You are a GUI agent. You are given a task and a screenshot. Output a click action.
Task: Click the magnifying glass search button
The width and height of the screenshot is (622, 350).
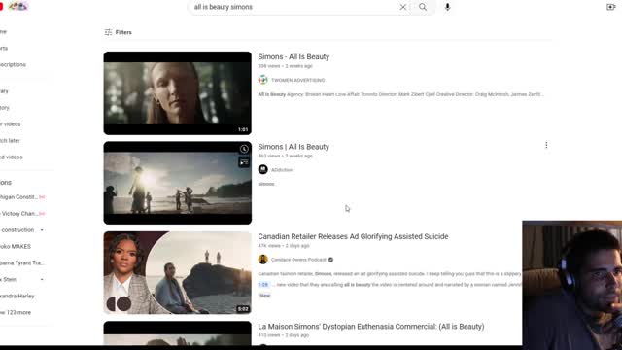(x=423, y=7)
